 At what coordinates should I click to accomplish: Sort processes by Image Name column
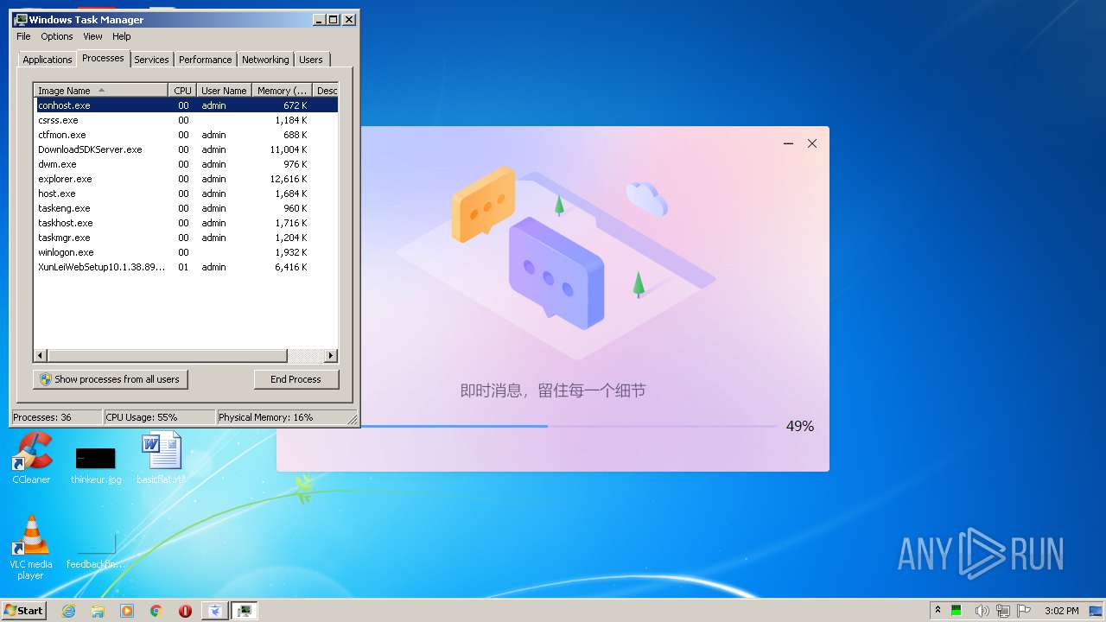[101, 90]
